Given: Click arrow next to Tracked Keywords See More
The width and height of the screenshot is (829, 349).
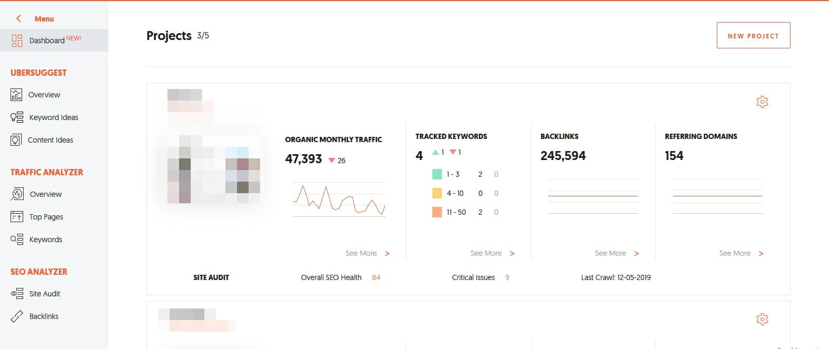Looking at the screenshot, I should (x=512, y=254).
